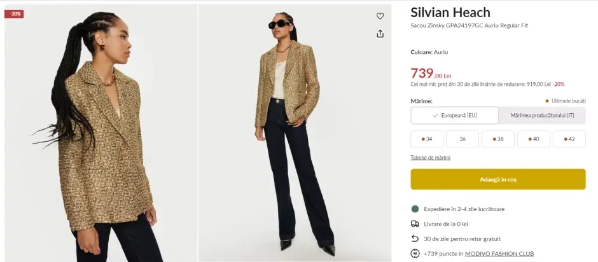Click the share icon on product image
Screen dimensions: 598x262
coord(380,34)
